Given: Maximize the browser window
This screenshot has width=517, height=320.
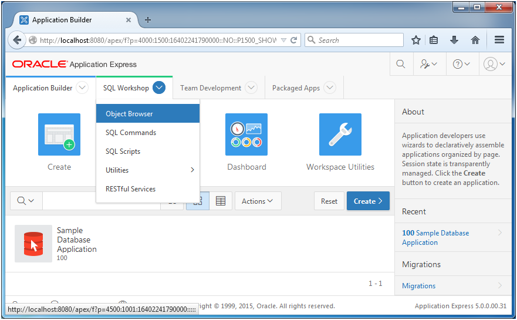Looking at the screenshot, I should [477, 7].
